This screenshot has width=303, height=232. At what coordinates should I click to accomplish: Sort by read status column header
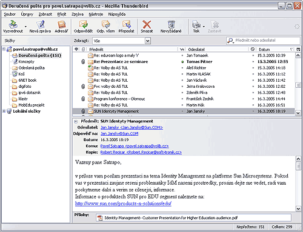click(x=182, y=49)
